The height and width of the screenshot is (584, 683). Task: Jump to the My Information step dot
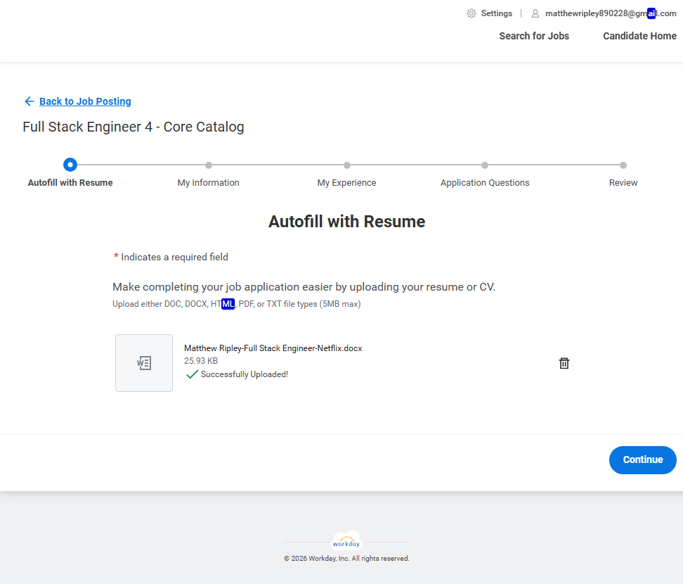tap(209, 165)
